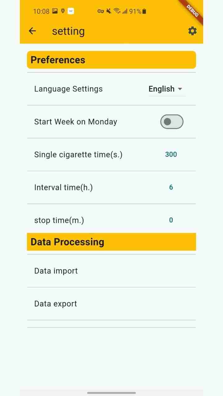Screen dimensions: 223x396
Task: Edit the interval time value 6
Action: click(171, 187)
